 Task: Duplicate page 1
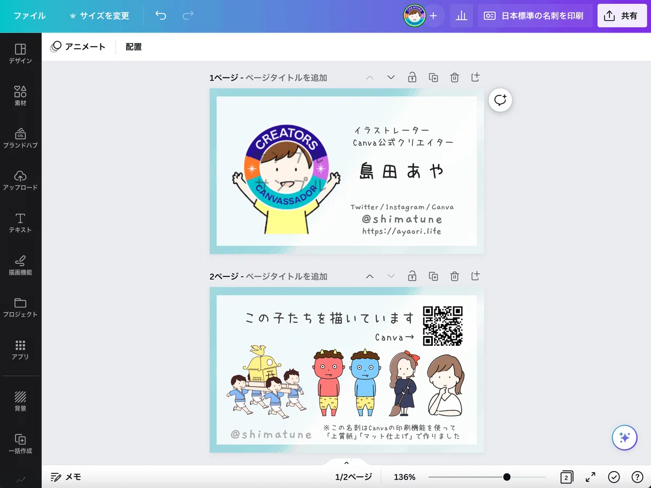tap(433, 77)
